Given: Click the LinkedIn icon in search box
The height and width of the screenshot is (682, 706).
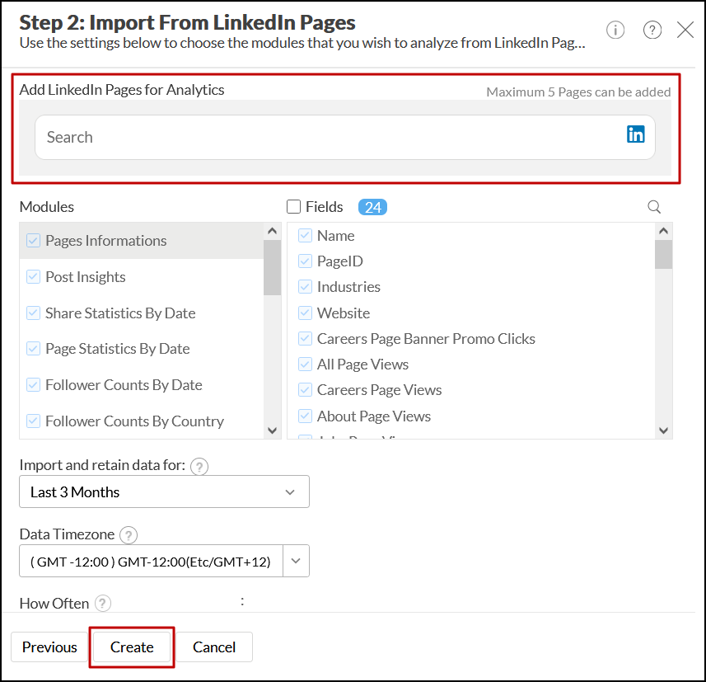Looking at the screenshot, I should 636,134.
